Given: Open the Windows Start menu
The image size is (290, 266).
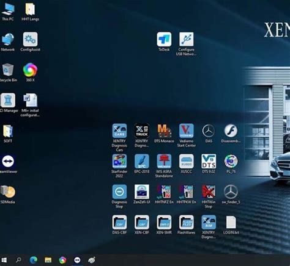Looking at the screenshot, I should click(4, 260).
